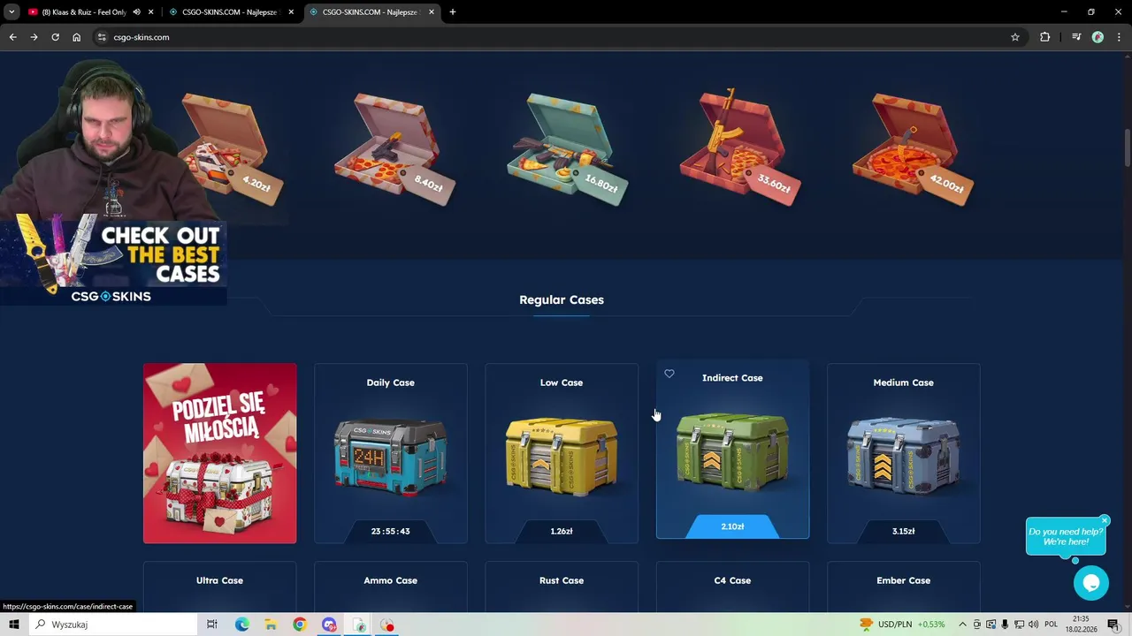The height and width of the screenshot is (636, 1132).
Task: View site information icon in the address bar
Action: 102,37
